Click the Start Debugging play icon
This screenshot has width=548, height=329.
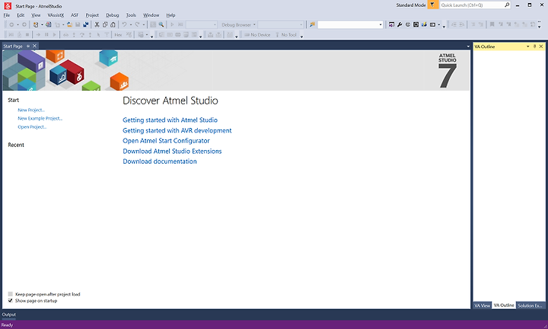click(172, 25)
